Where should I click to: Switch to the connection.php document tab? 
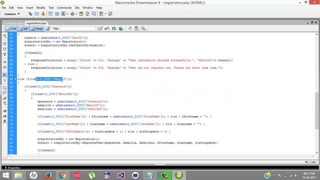click(x=13, y=23)
